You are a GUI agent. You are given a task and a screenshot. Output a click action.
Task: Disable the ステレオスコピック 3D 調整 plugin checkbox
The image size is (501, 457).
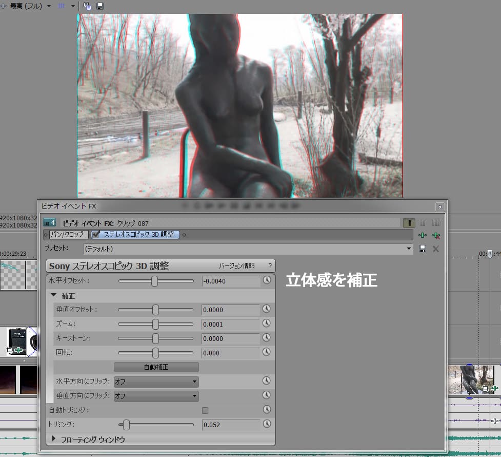coord(96,235)
